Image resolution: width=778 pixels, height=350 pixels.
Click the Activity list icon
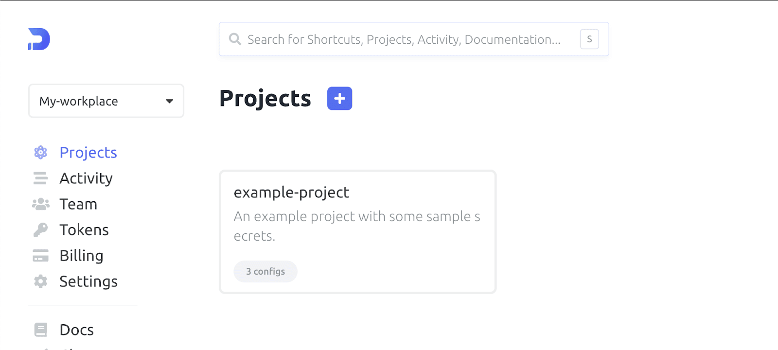pyautogui.click(x=41, y=178)
